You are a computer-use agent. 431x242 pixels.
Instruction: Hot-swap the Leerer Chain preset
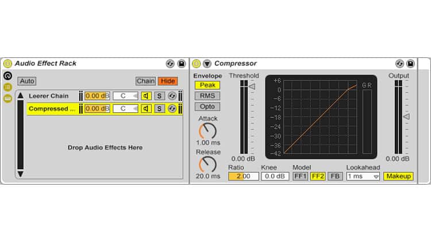click(171, 96)
